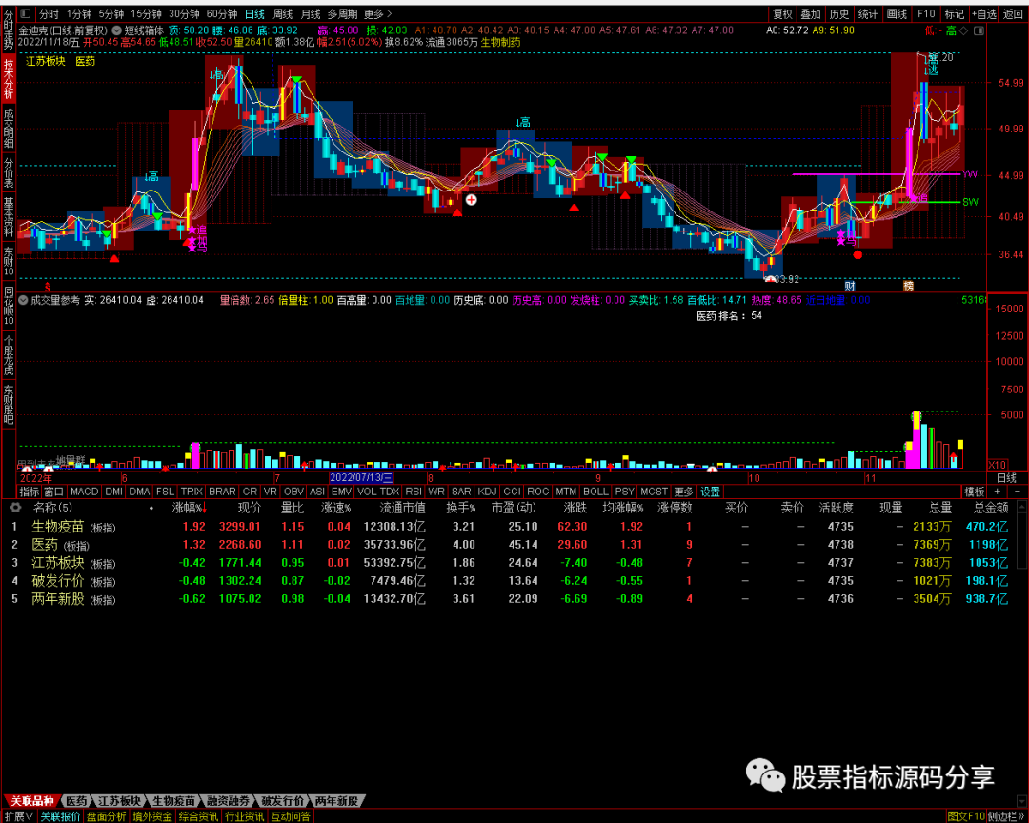Switch to 江苏板块 bottom tab
Screen dimensions: 1029x823
[119, 801]
